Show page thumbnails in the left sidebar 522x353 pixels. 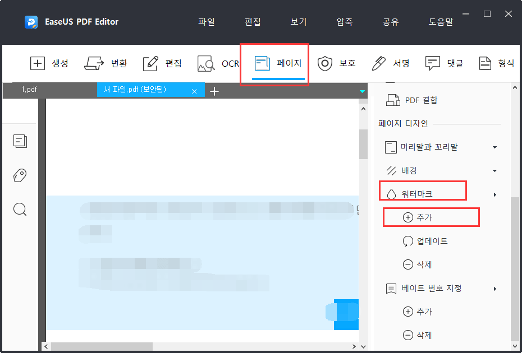(20, 141)
